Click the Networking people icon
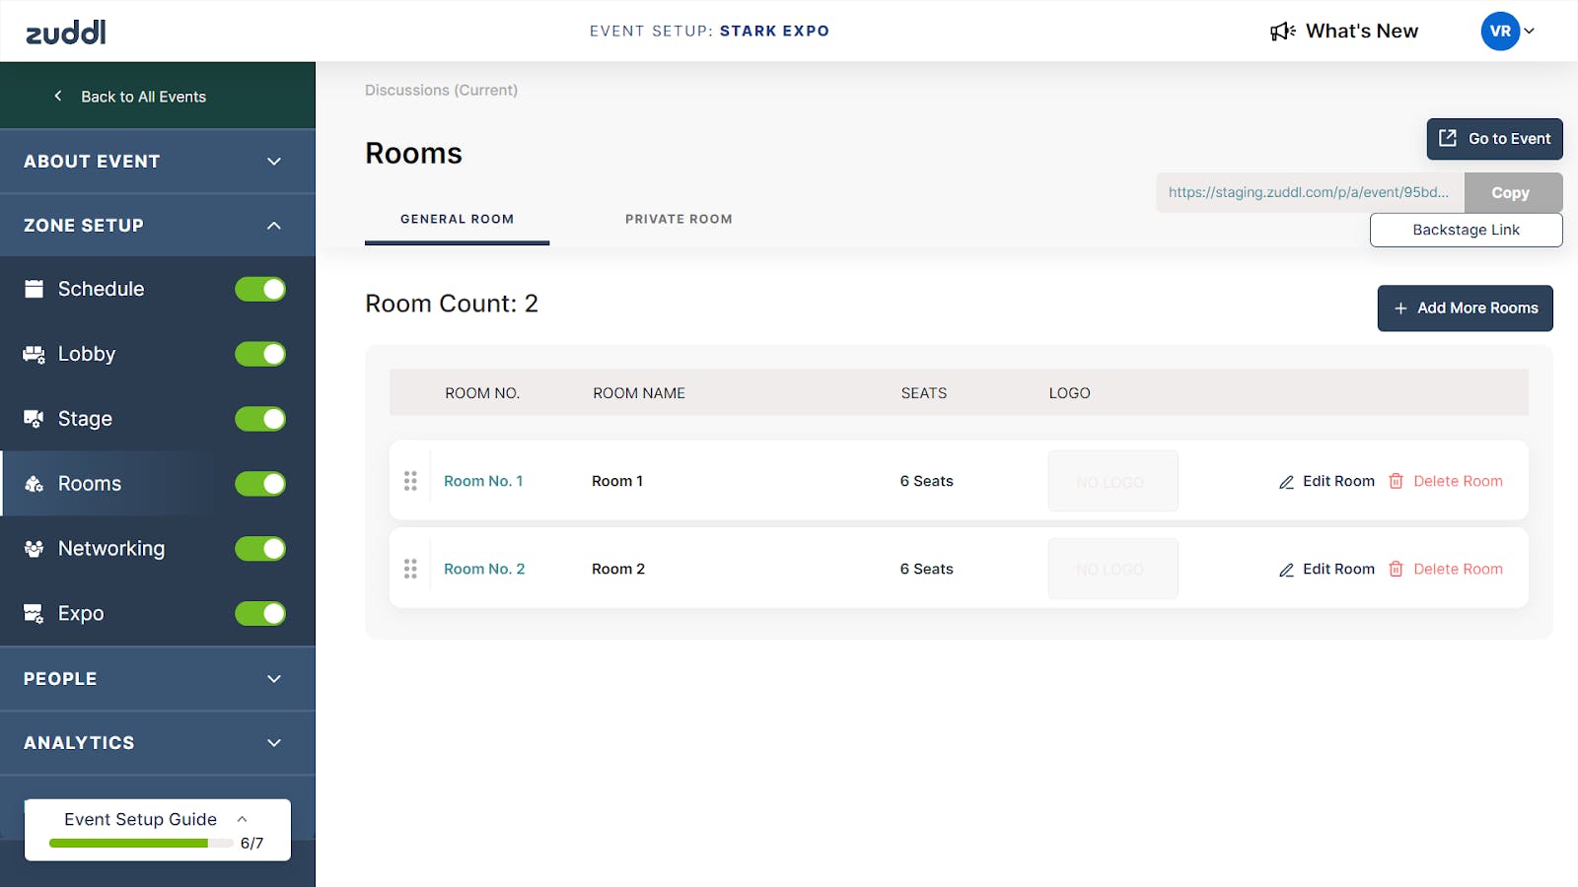1578x887 pixels. [34, 549]
